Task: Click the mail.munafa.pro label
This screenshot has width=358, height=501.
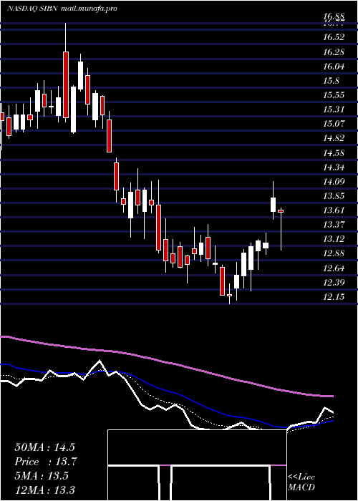Action: (89, 9)
